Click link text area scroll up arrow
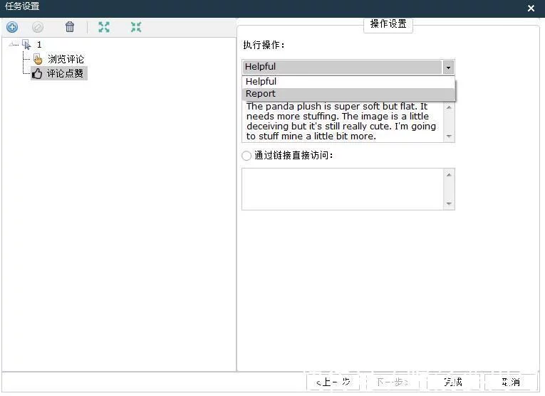Image resolution: width=545 pixels, height=396 pixels. coord(449,175)
